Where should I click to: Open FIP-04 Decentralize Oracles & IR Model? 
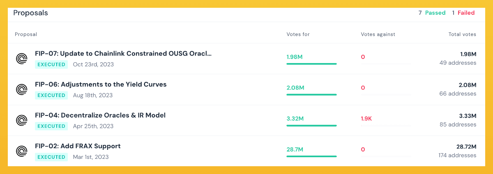coord(100,115)
